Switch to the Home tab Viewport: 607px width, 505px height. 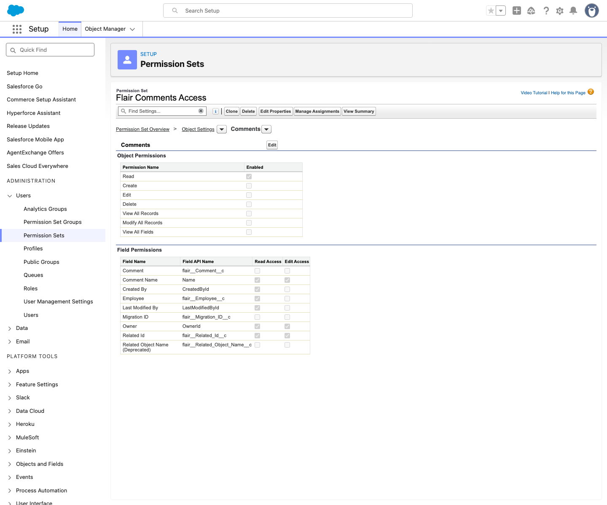click(x=70, y=29)
